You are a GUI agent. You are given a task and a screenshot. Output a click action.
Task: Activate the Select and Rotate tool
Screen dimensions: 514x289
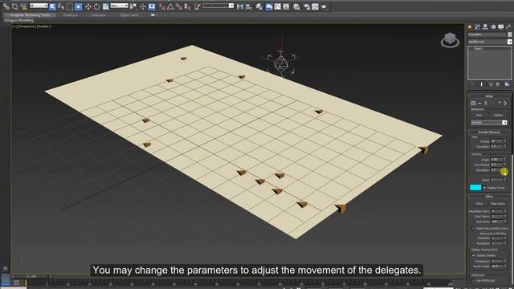point(96,6)
